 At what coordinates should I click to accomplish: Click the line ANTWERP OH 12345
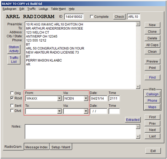pos(42,37)
